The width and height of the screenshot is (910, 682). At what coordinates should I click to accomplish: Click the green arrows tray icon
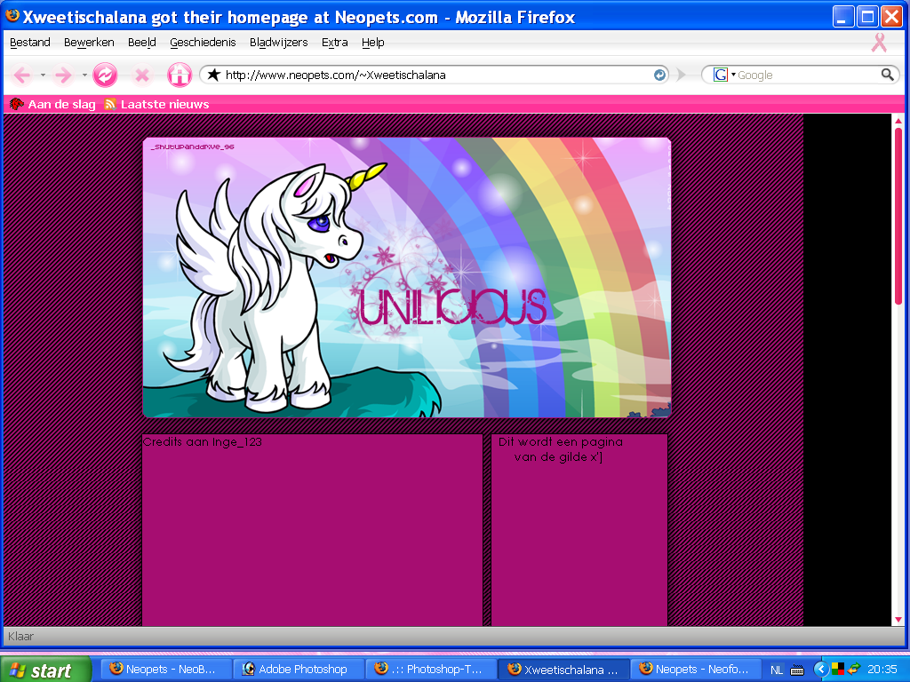[x=853, y=670]
